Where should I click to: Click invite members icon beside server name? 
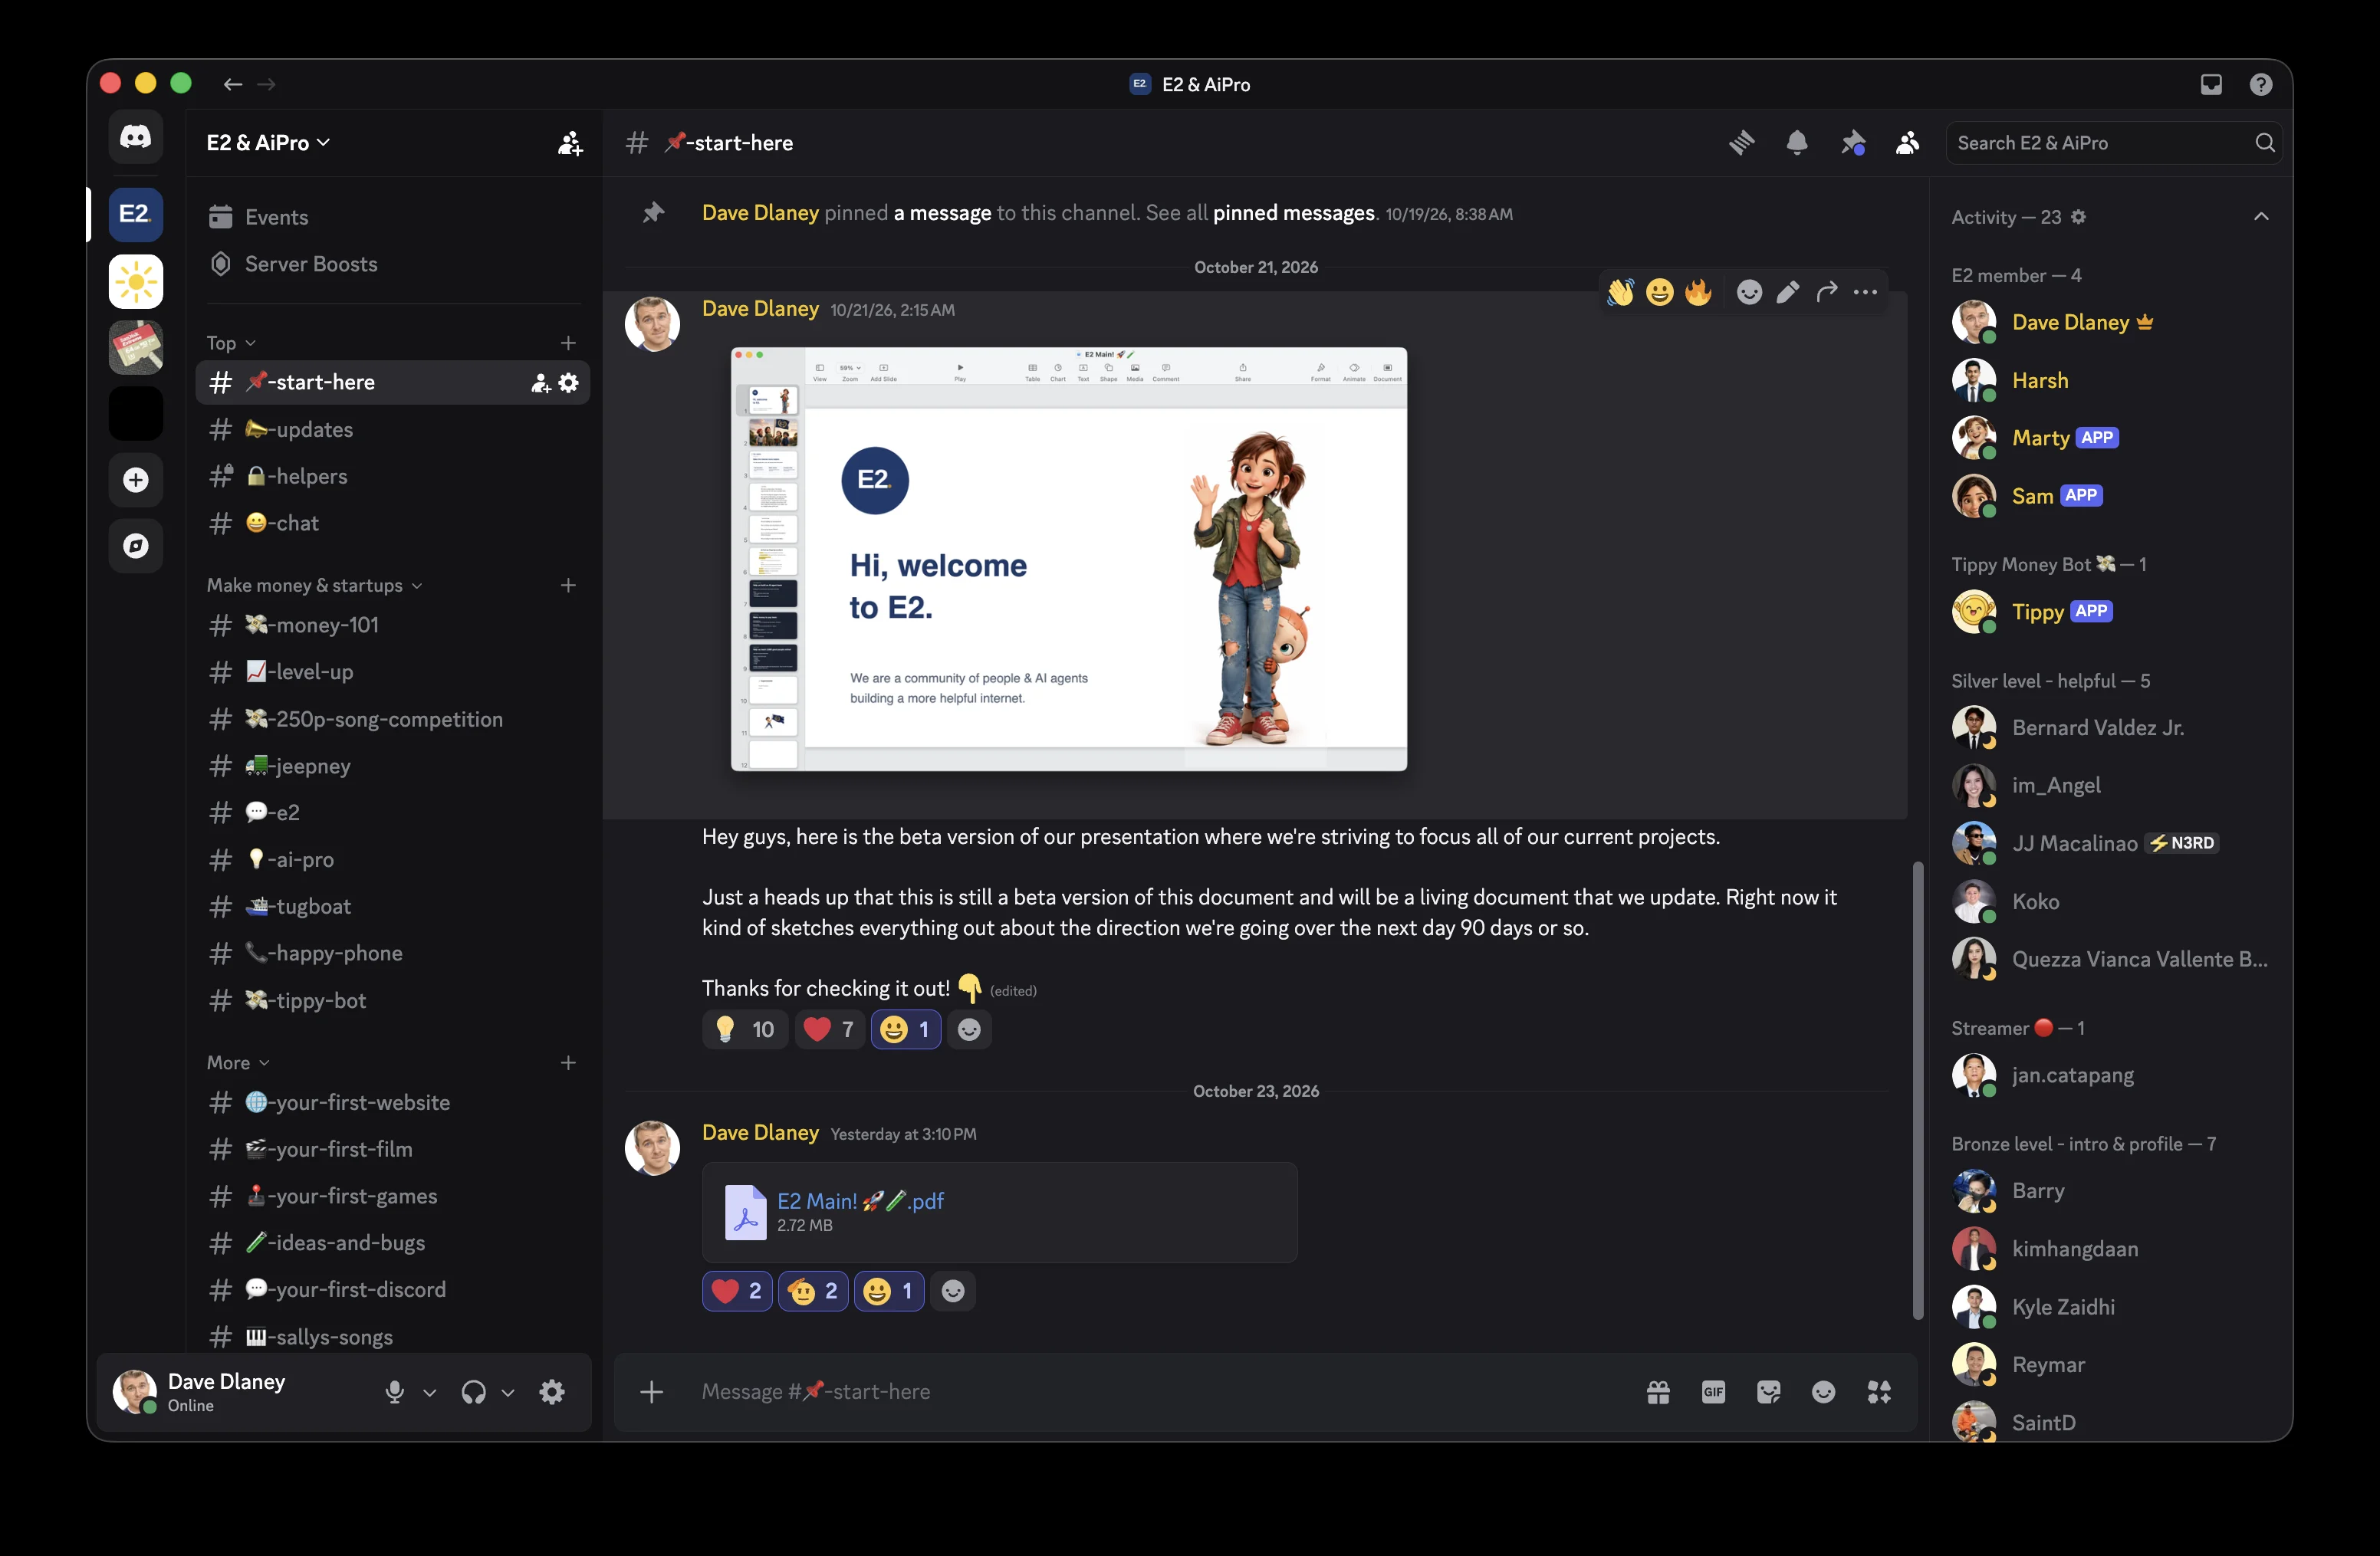570,143
